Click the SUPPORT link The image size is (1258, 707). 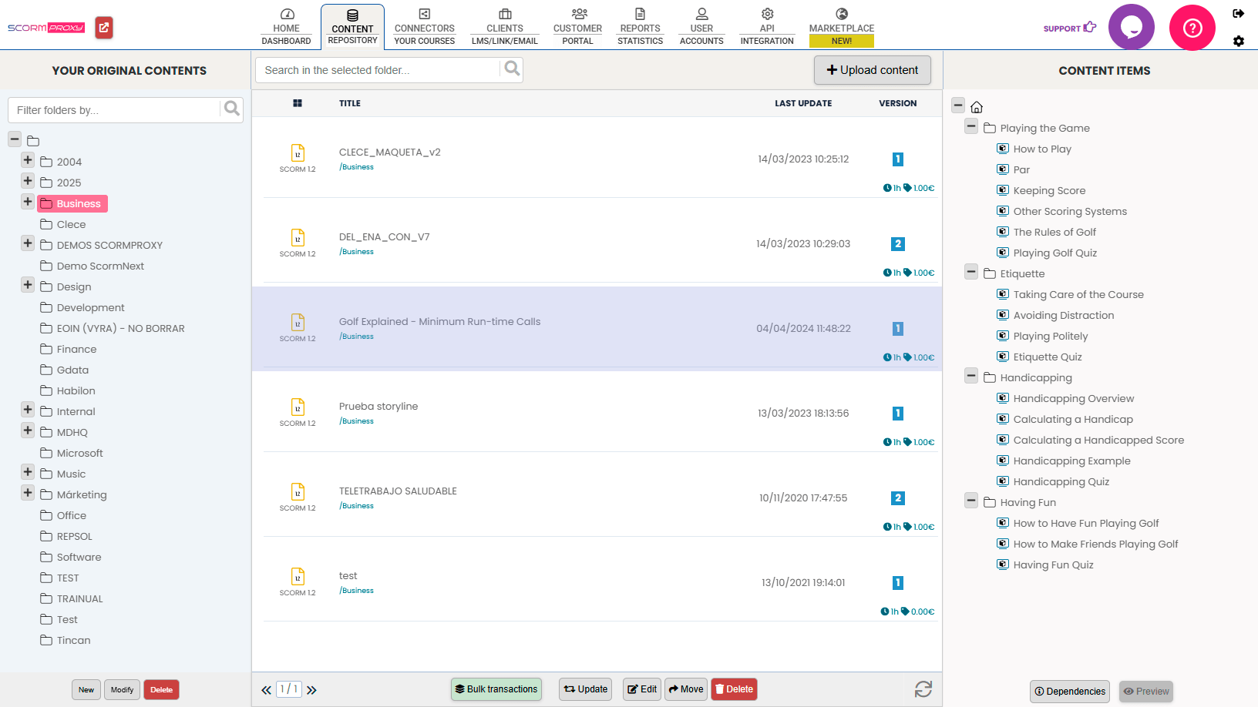point(1070,28)
